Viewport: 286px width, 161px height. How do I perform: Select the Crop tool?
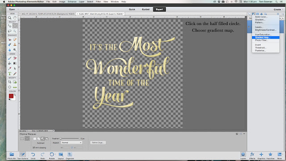coord(10,82)
